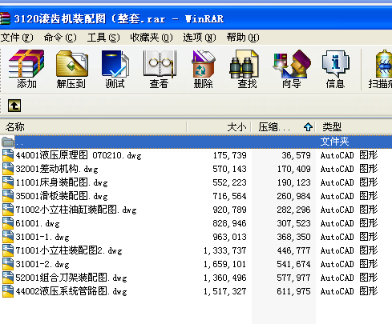Select file name 31001-1.dwg
The width and height of the screenshot is (392, 324).
tap(42, 237)
